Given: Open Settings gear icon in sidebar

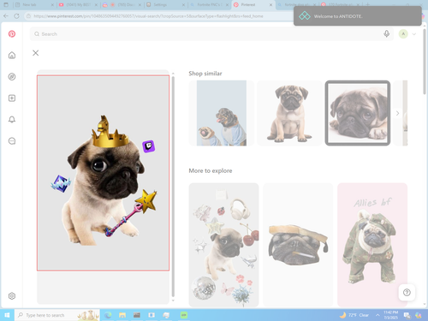Looking at the screenshot, I should click(x=12, y=296).
